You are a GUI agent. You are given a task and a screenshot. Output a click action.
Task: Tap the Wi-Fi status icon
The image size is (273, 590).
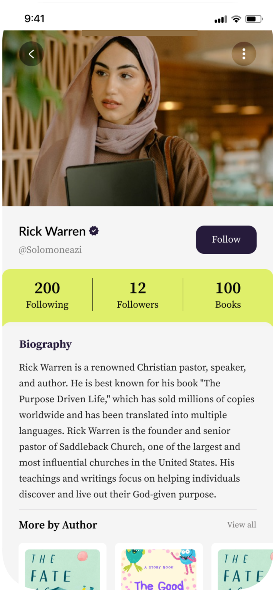(236, 19)
